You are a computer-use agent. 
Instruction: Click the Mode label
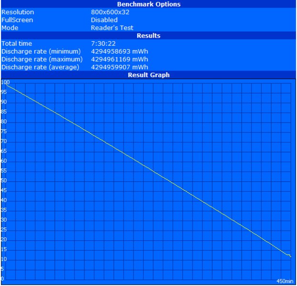(x=10, y=28)
